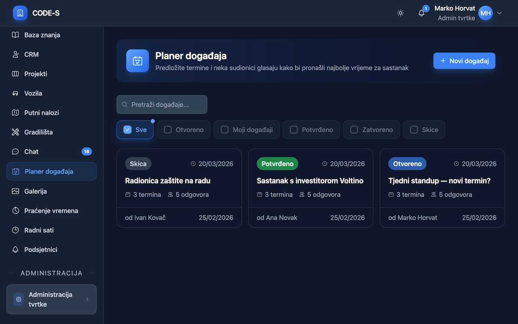Enable the Otvoreno filter checkbox

(168, 130)
